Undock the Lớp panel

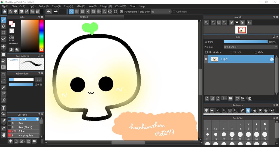(274, 37)
